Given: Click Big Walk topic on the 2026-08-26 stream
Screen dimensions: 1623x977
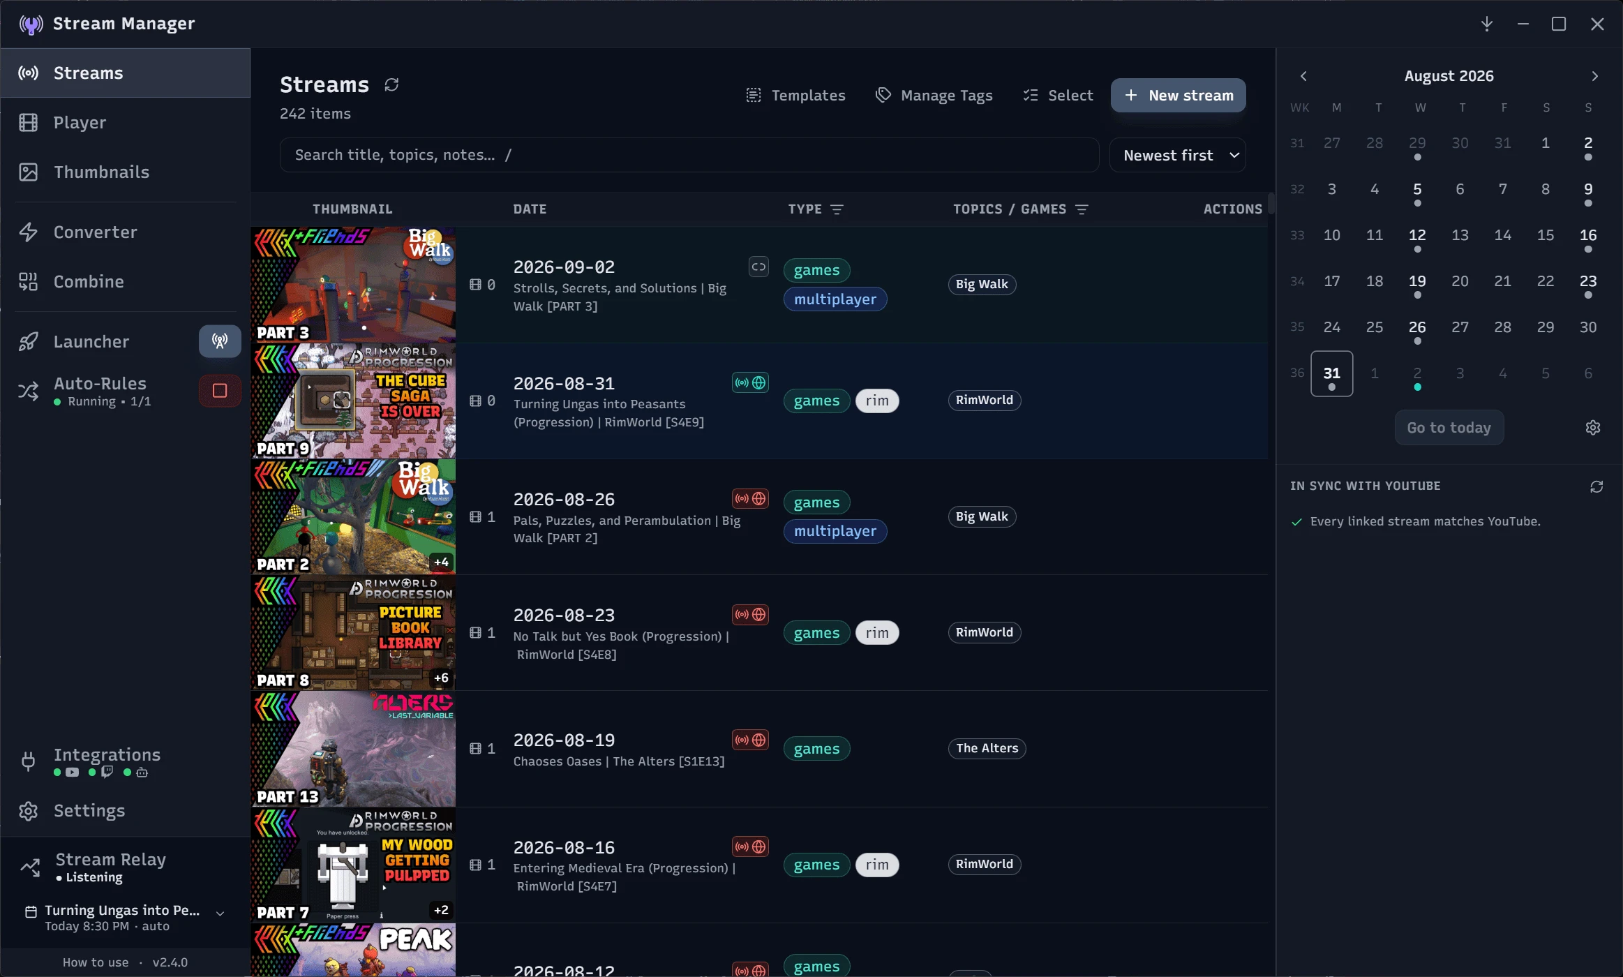Looking at the screenshot, I should [x=982, y=517].
